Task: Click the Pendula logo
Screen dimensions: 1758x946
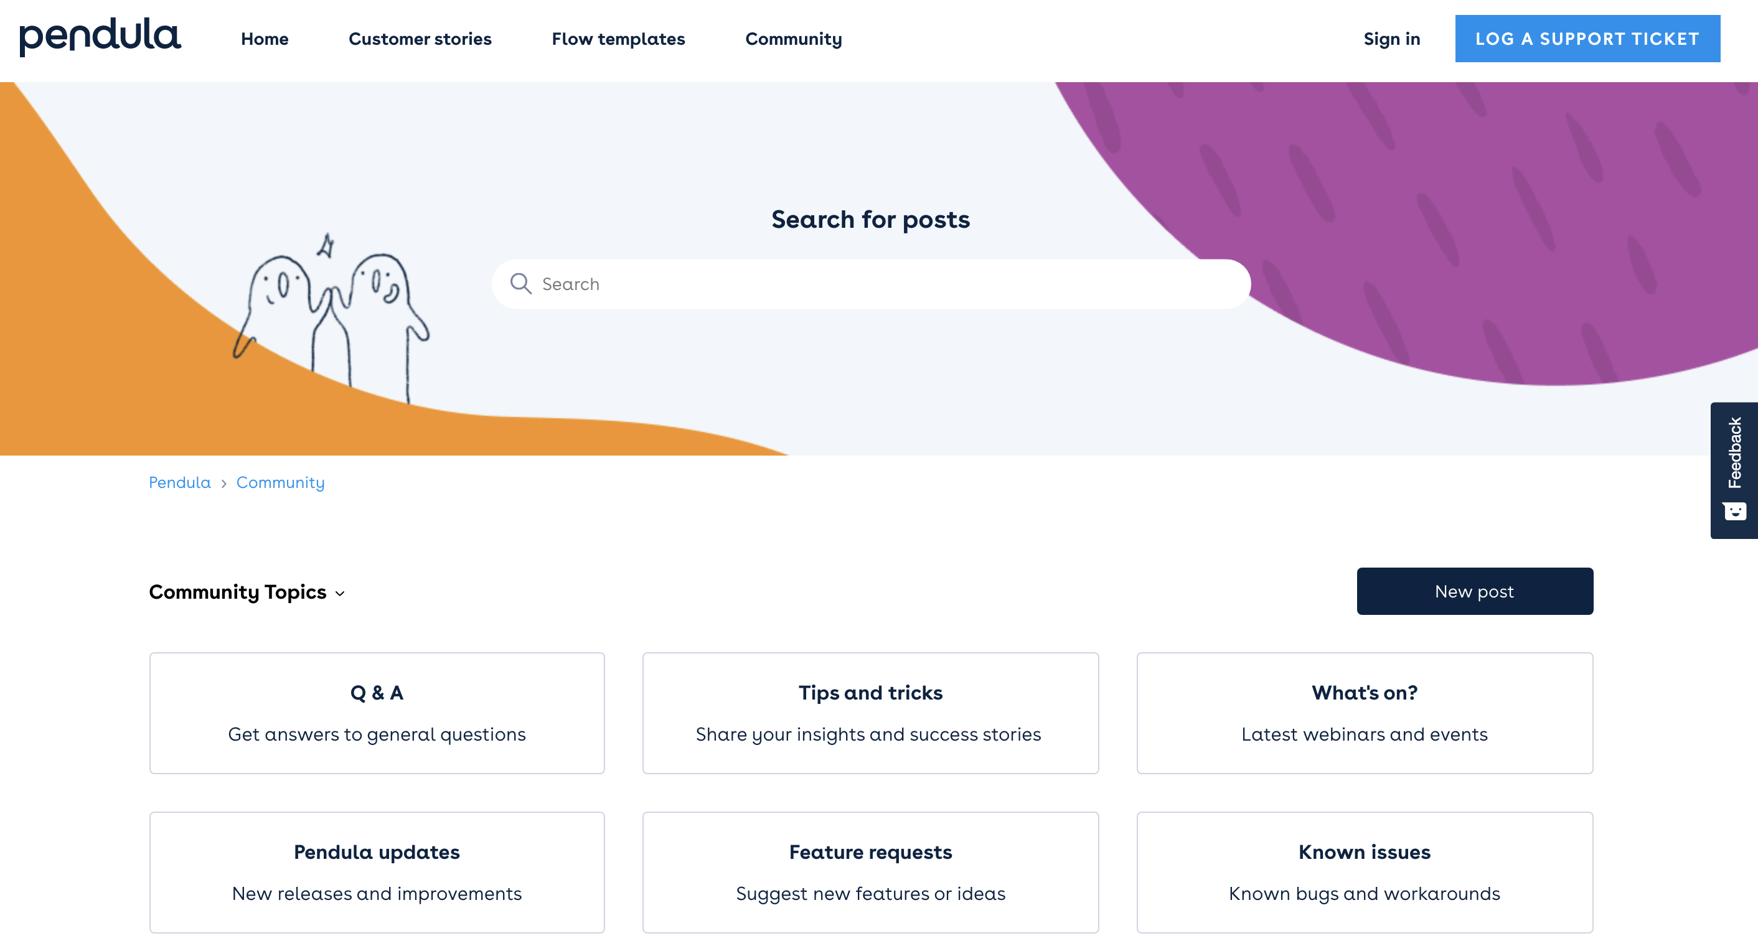Action: pos(100,37)
